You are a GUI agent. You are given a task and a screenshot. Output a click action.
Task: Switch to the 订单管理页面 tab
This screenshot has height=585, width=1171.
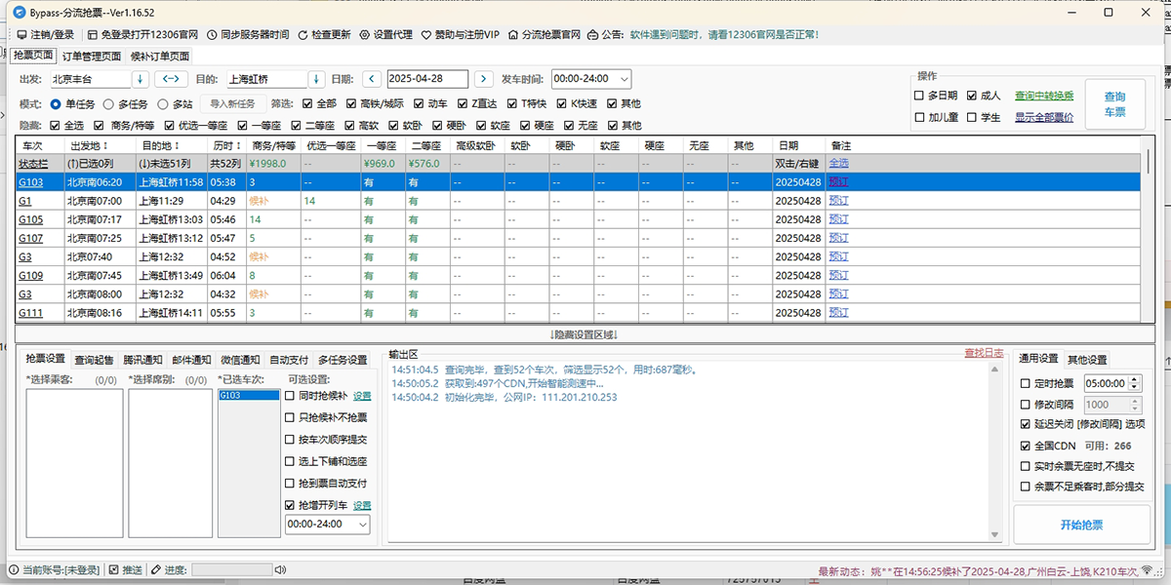coord(92,57)
